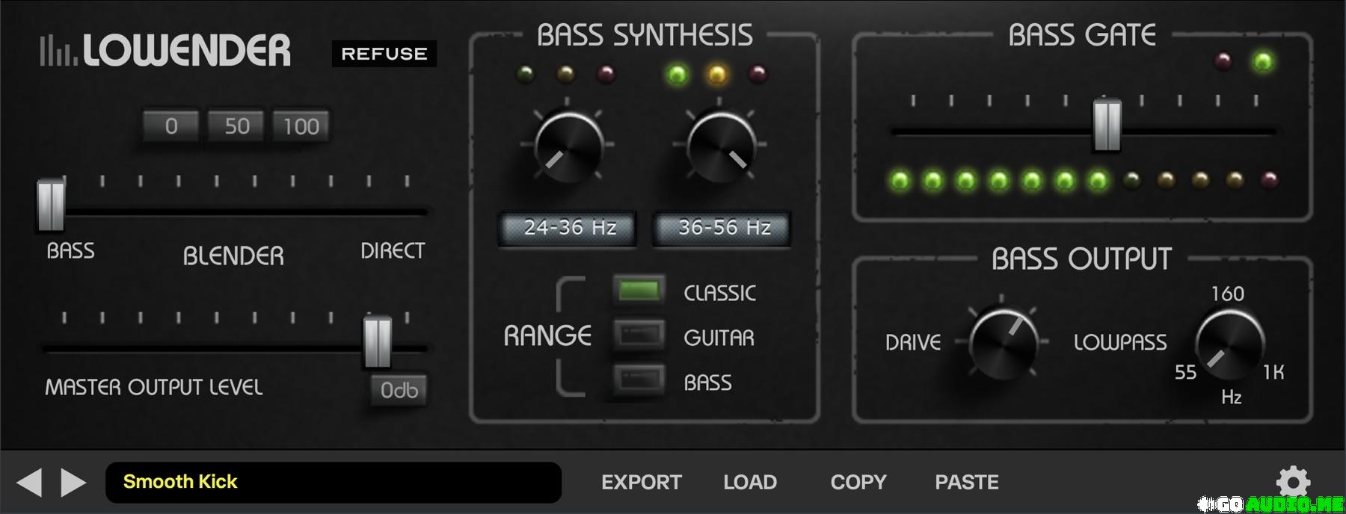
Task: Go to previous preset with left arrow
Action: 30,483
